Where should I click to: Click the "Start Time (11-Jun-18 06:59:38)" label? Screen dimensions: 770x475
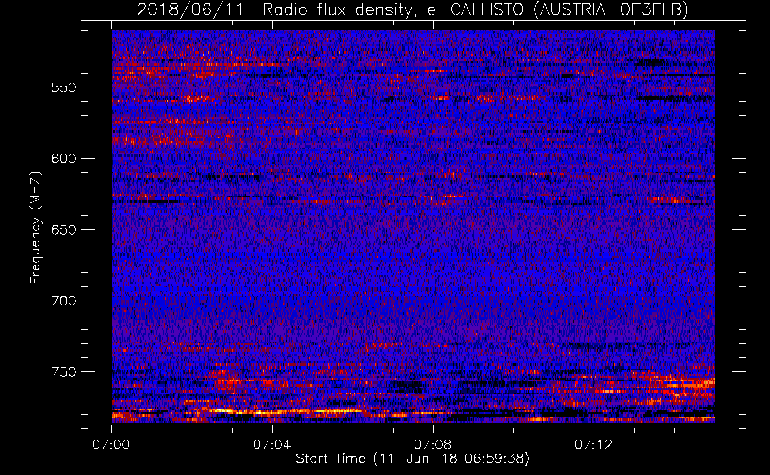(413, 459)
